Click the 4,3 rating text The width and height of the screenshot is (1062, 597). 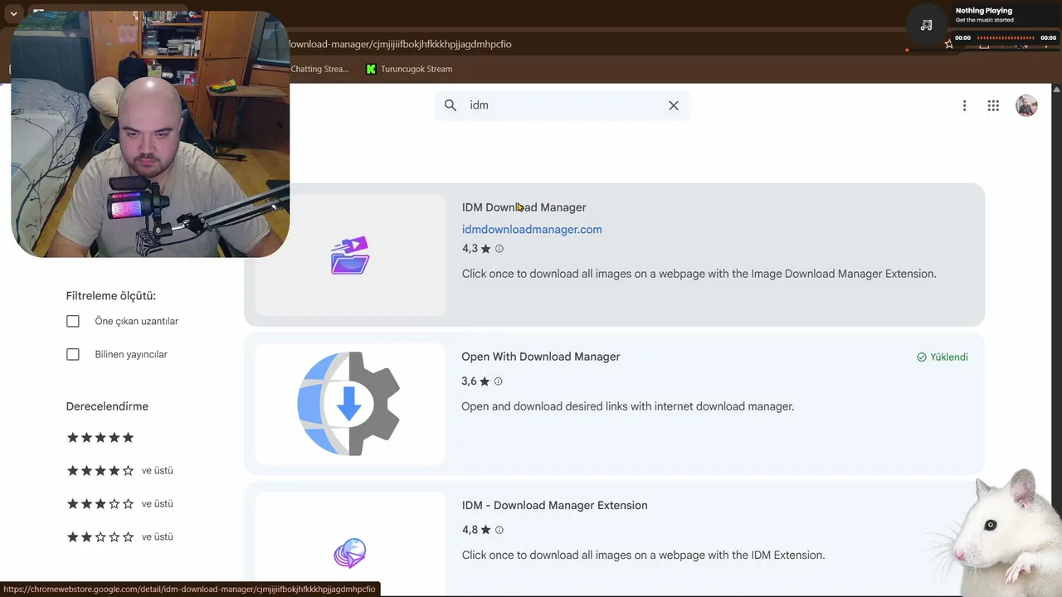[470, 249]
